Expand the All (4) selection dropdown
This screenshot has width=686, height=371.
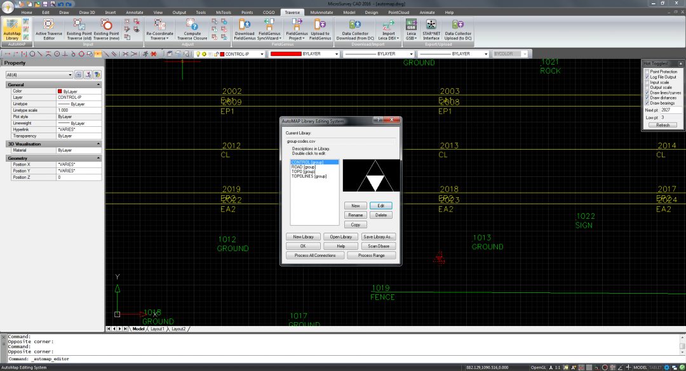[x=69, y=75]
